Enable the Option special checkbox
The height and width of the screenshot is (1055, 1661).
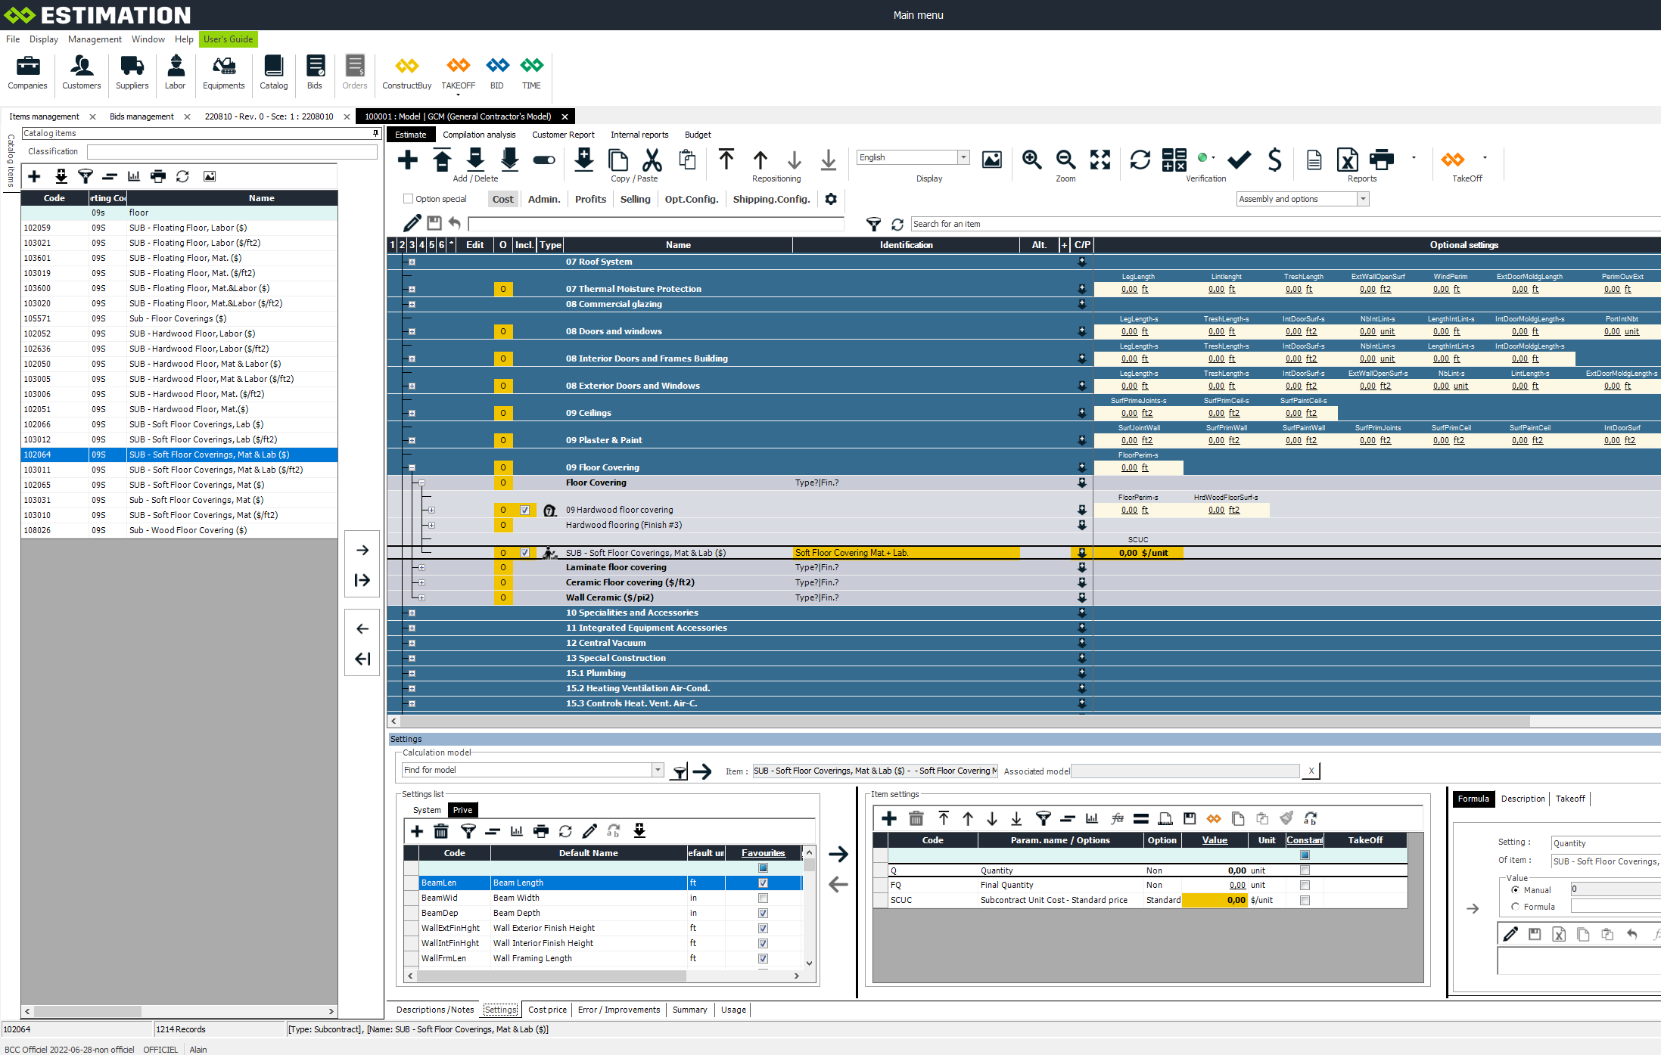click(409, 199)
